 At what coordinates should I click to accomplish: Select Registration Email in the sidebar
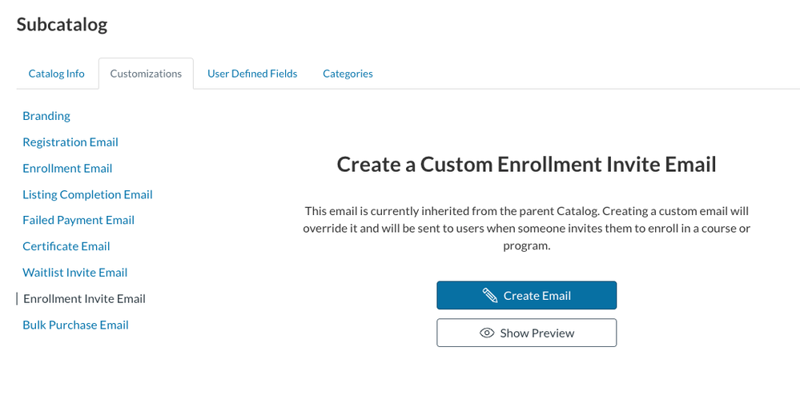click(70, 142)
